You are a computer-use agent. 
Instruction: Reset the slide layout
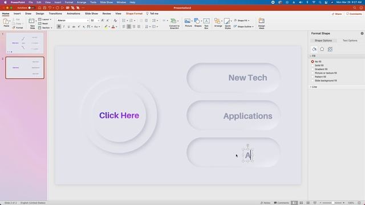tap(43, 23)
